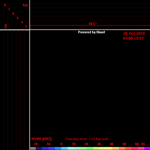150x150 pixels.
Task: Select the green swatch under 20
Action: 90,148
